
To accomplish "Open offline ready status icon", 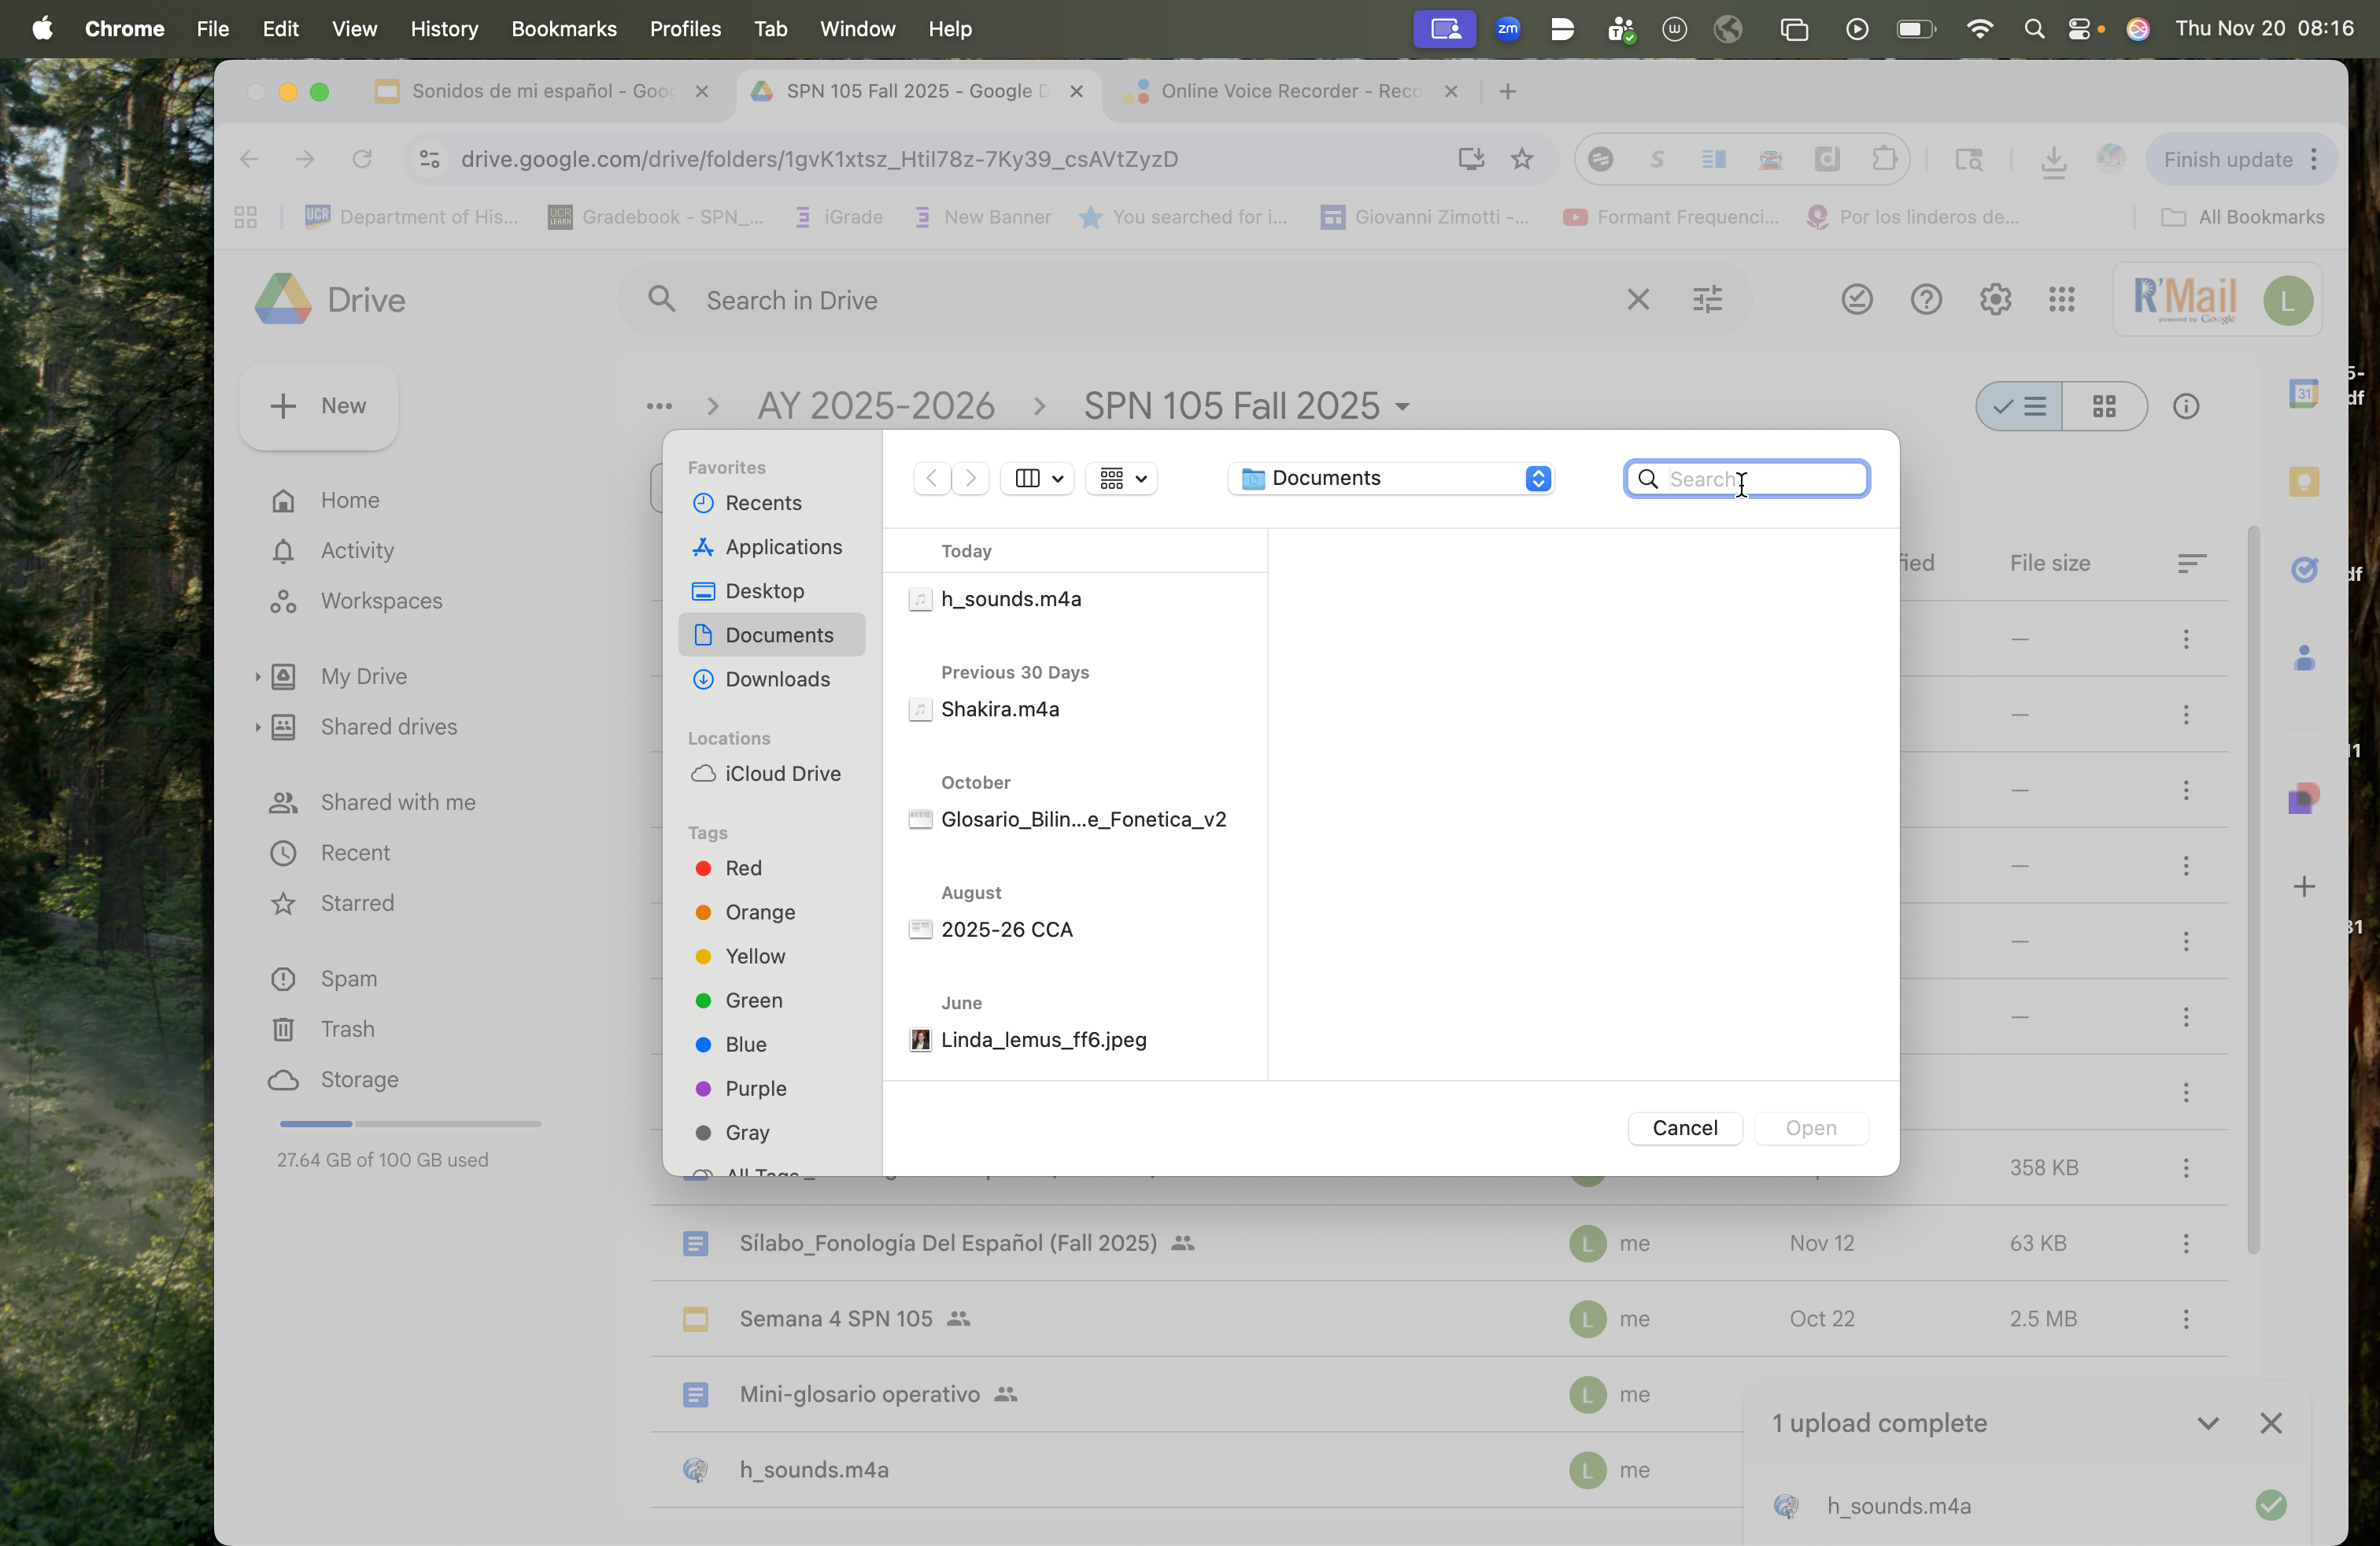I will 1856,300.
